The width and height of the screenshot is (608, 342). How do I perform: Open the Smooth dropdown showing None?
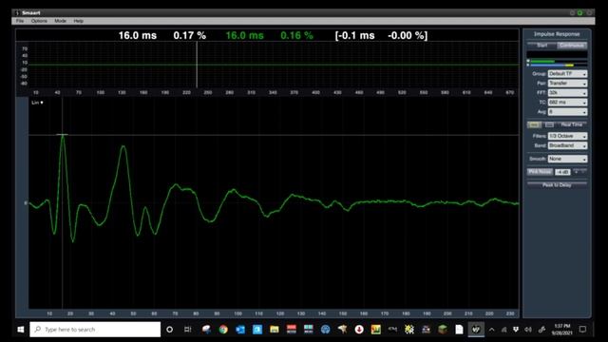(x=567, y=159)
